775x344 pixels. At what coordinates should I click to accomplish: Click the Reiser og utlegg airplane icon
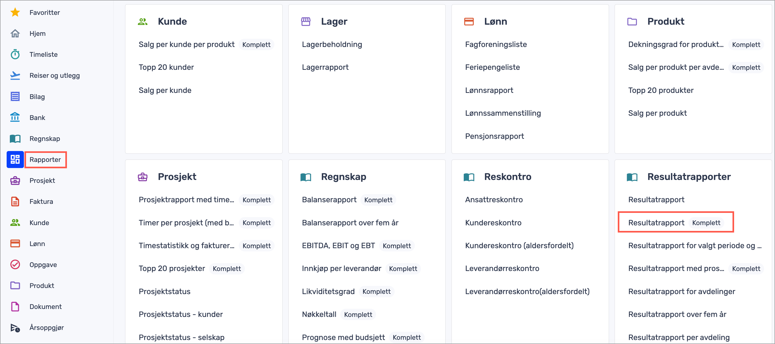tap(15, 75)
